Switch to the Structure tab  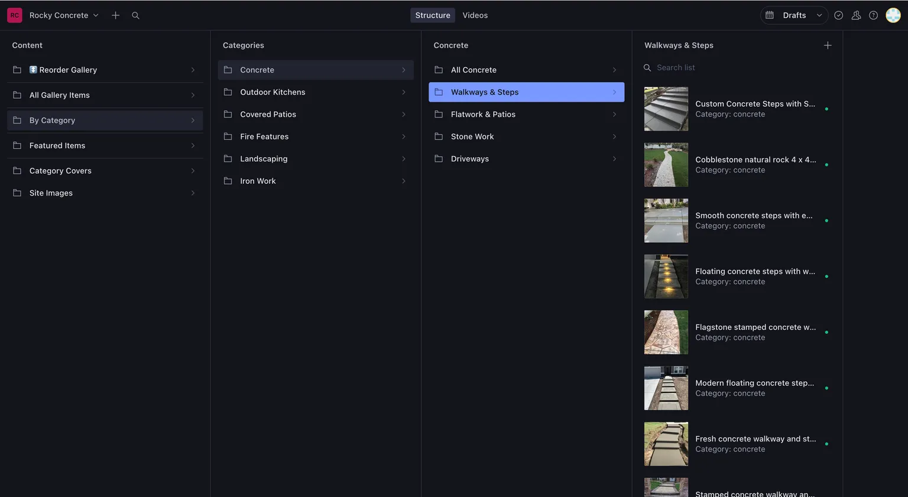pyautogui.click(x=433, y=15)
